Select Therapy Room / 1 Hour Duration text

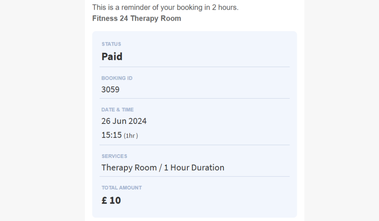coord(163,167)
